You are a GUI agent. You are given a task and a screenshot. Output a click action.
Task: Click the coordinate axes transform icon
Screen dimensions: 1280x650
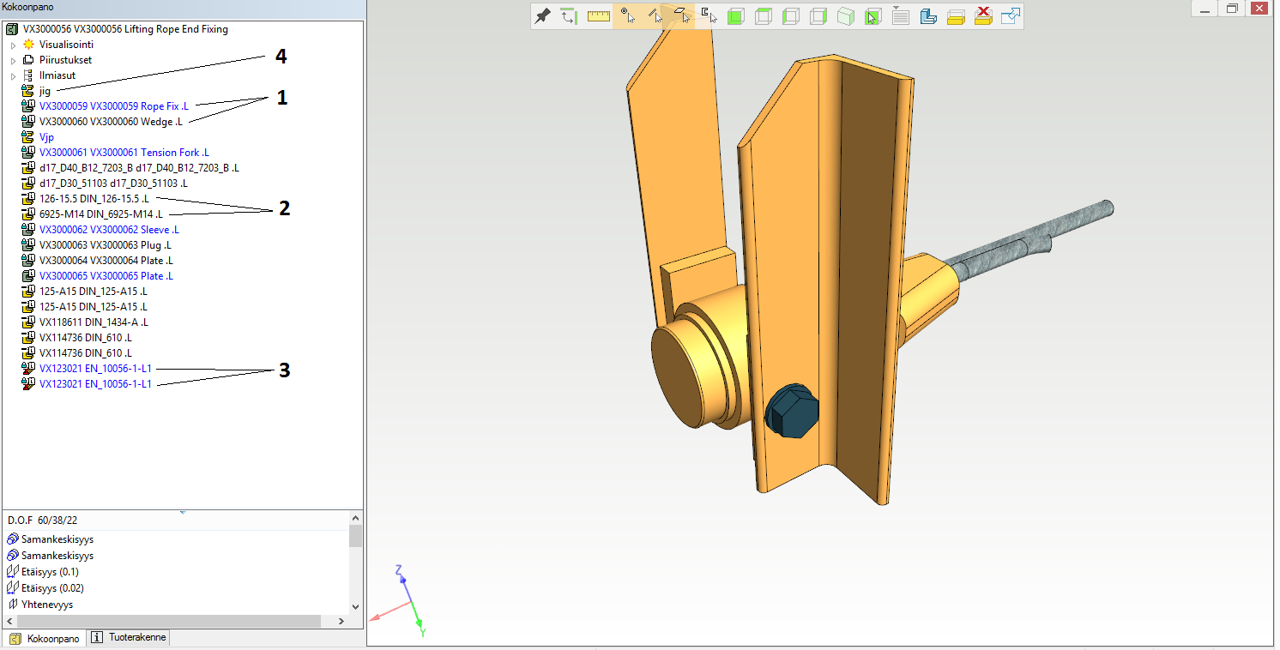(x=569, y=16)
